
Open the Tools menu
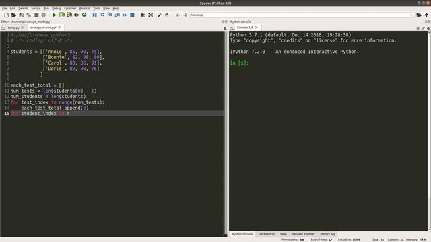coord(96,9)
